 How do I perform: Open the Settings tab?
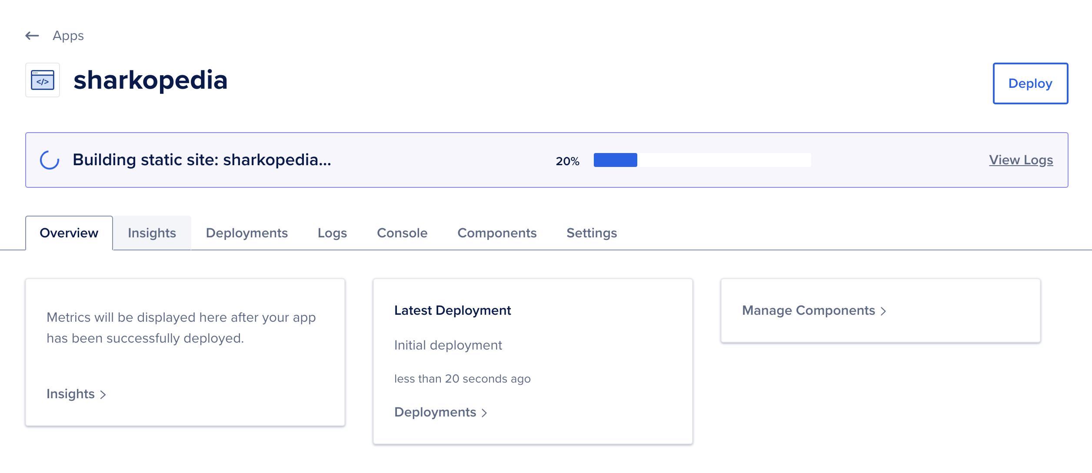click(591, 233)
